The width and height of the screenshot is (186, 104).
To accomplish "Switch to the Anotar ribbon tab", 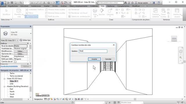I will click(x=55, y=6).
